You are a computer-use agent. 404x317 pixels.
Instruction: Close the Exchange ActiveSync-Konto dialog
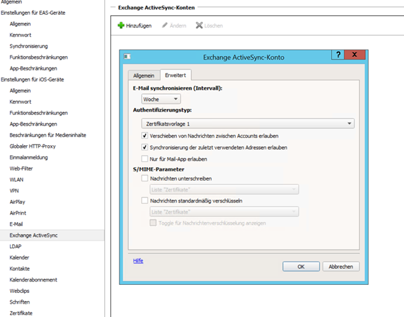355,54
